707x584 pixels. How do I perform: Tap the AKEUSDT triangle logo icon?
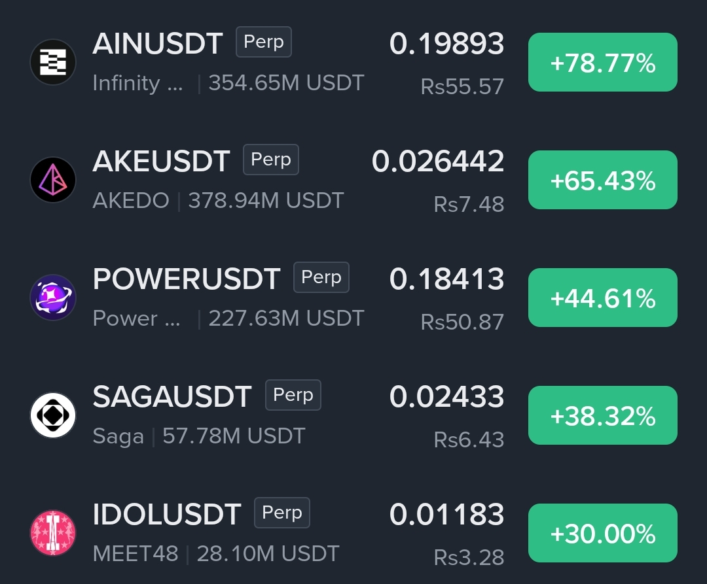(x=53, y=180)
